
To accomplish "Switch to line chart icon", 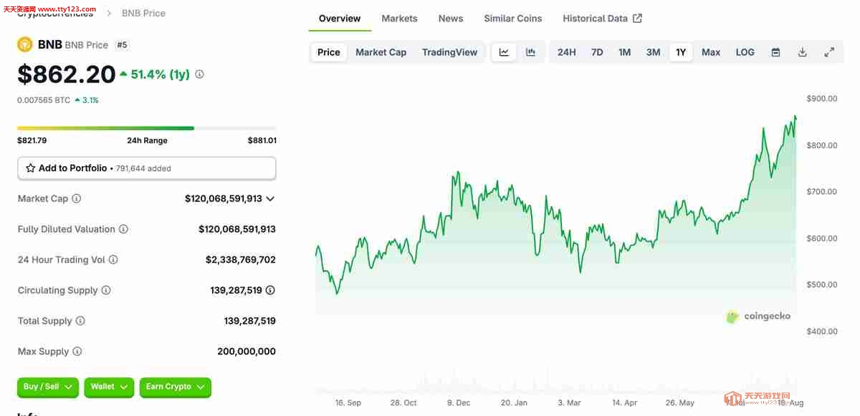I will tap(504, 52).
